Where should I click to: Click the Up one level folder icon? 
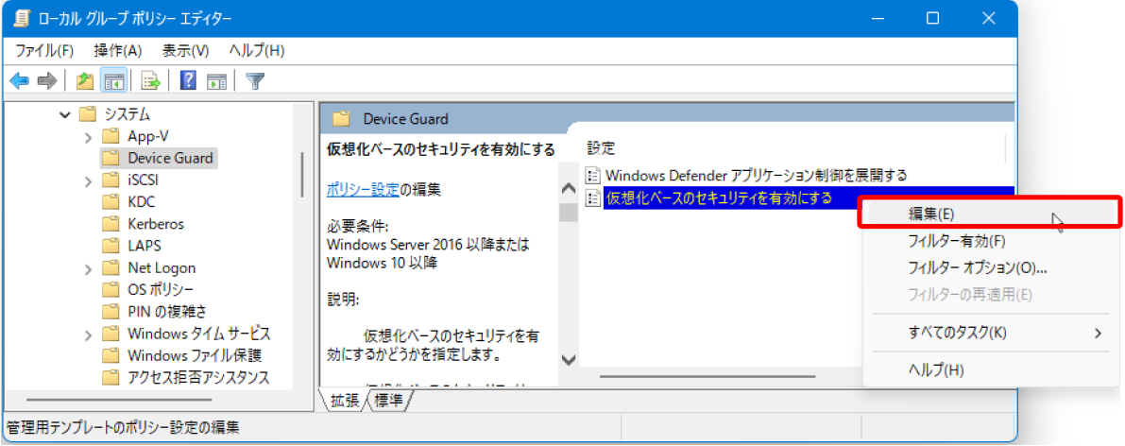pyautogui.click(x=85, y=80)
